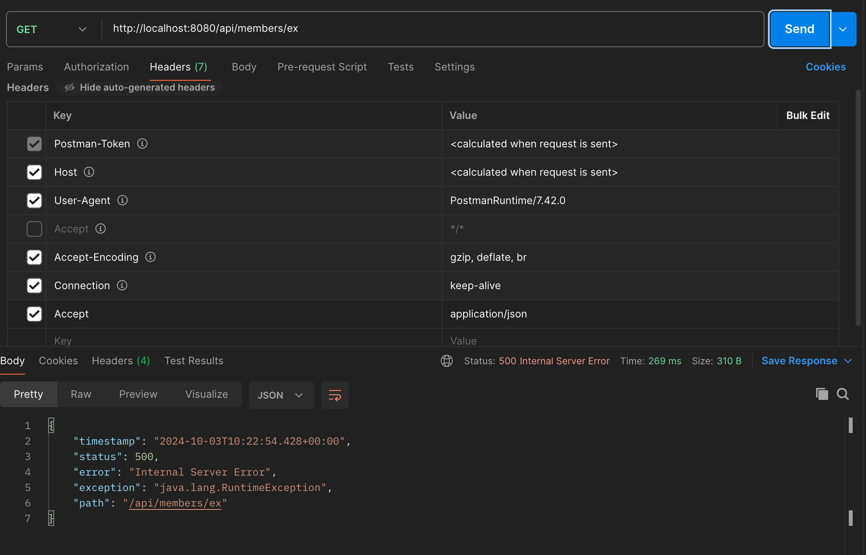Click the info icon beside Accept-Encoding
The width and height of the screenshot is (866, 555).
coord(150,257)
